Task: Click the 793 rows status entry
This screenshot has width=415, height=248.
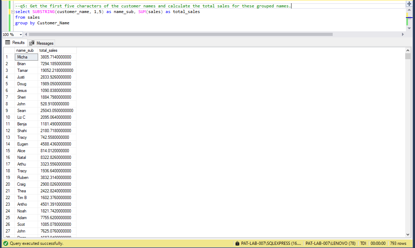Action: click(x=398, y=243)
